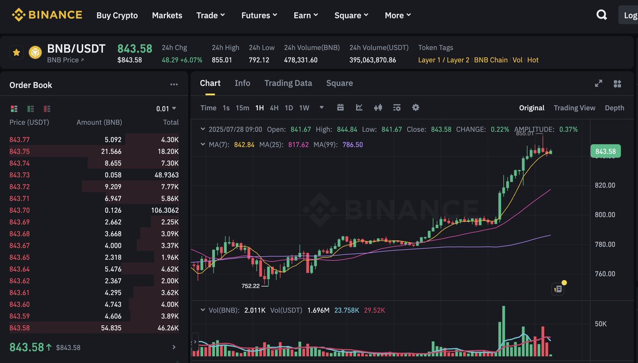Screen dimensions: 638x363
Task: Open chart settings gear icon
Action: 416,108
